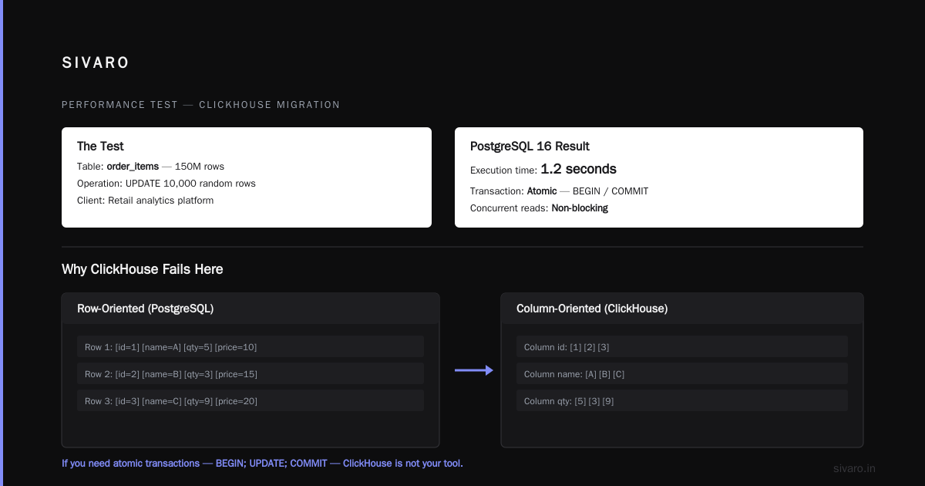
Task: Click 'Row-Oriented (PostgreSQL)' panel header
Action: [x=251, y=309]
